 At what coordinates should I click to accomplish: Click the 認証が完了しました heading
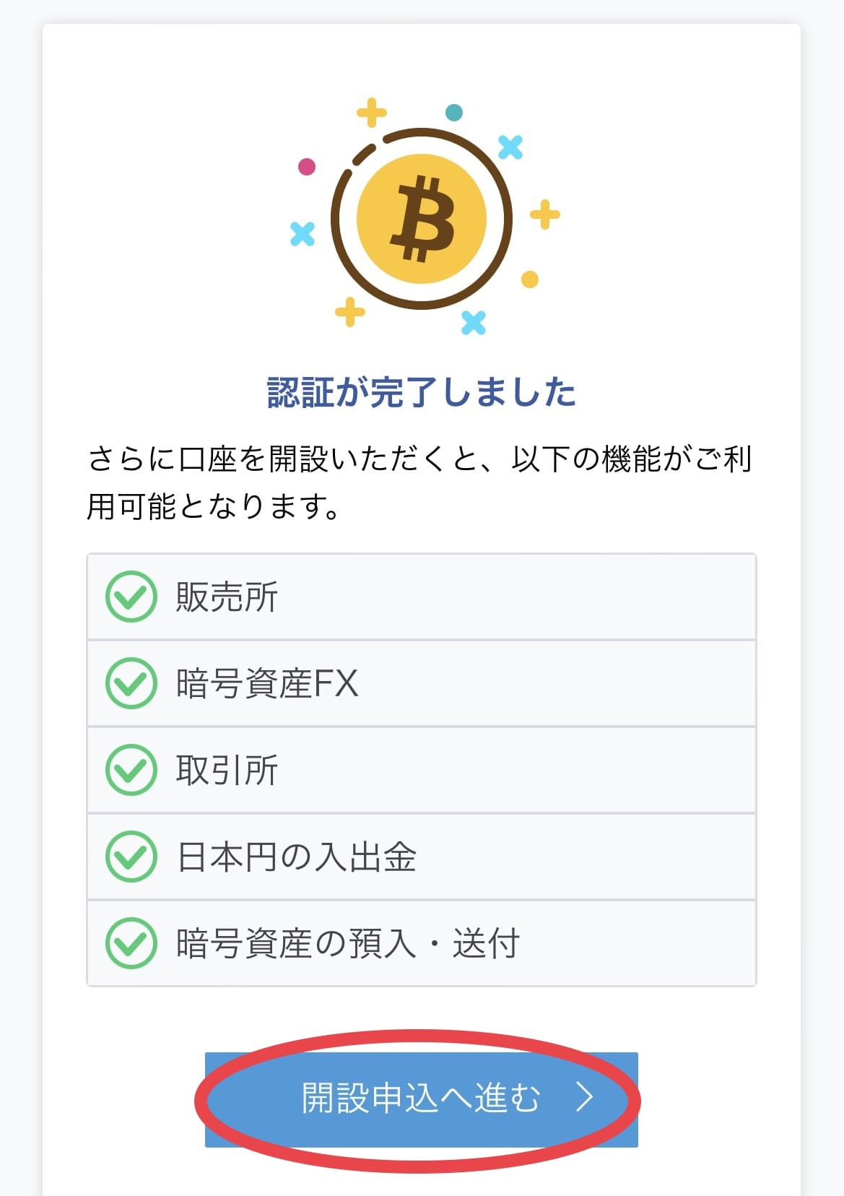[x=422, y=392]
